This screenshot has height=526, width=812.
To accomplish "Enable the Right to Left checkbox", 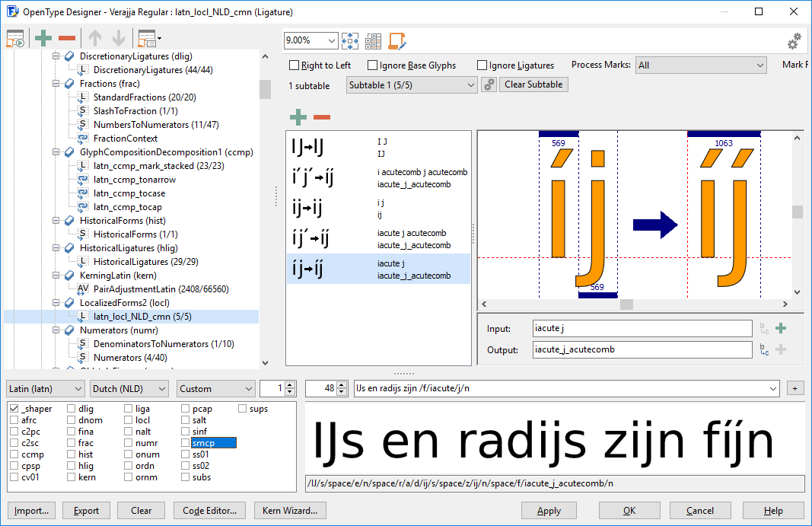I will tap(295, 65).
